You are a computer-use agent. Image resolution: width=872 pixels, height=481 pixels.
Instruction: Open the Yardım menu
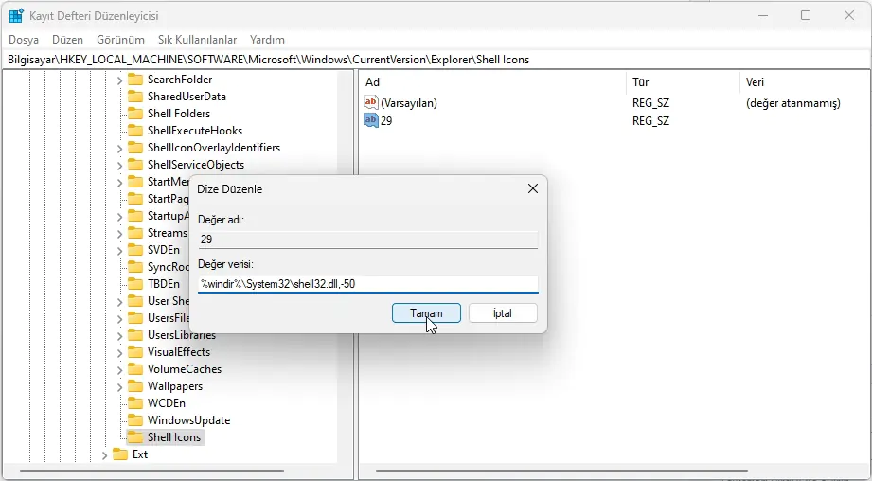point(267,40)
